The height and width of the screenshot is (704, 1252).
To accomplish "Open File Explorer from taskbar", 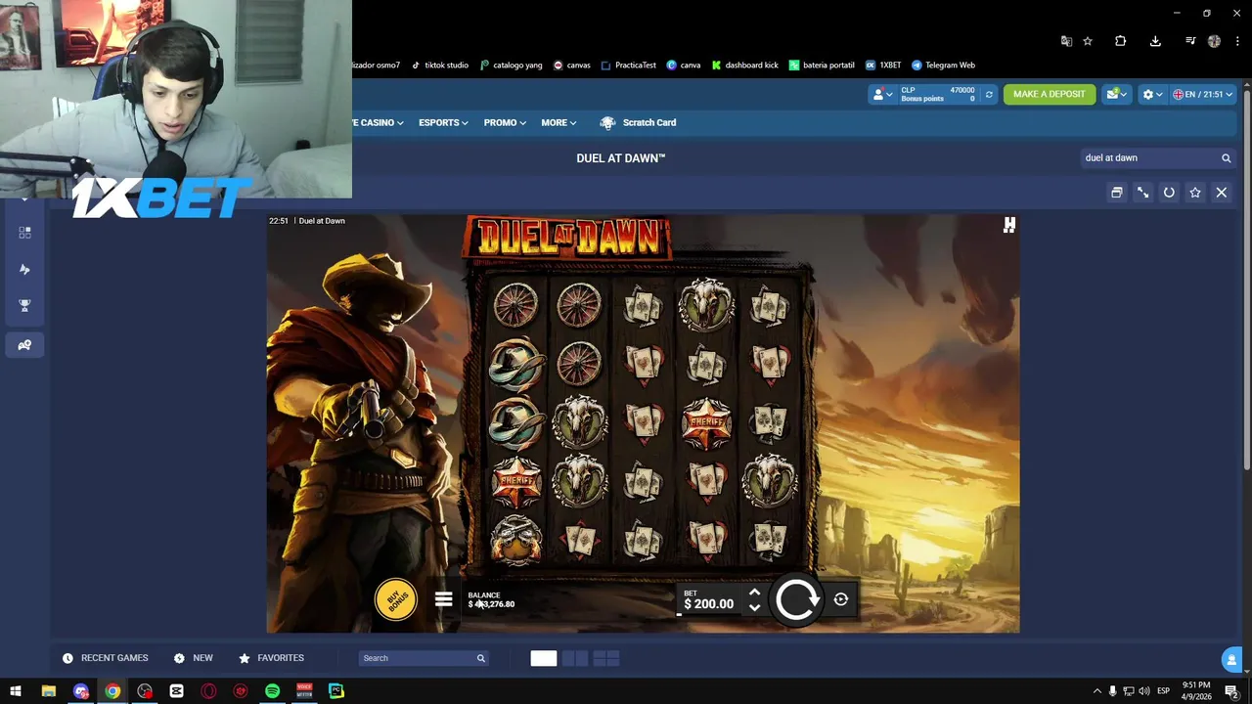I will pyautogui.click(x=48, y=691).
